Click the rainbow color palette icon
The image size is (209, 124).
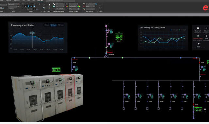click(x=79, y=7)
